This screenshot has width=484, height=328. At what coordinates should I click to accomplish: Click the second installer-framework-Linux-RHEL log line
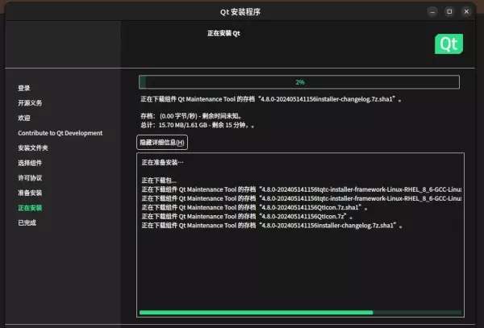[x=302, y=198]
